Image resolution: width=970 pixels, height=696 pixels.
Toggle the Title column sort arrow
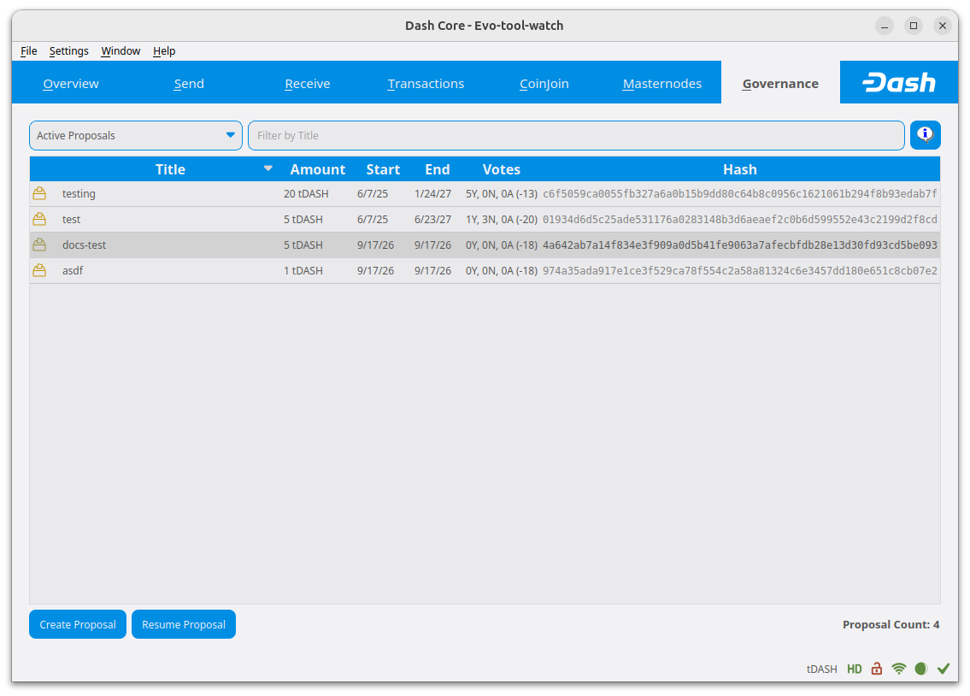click(267, 168)
